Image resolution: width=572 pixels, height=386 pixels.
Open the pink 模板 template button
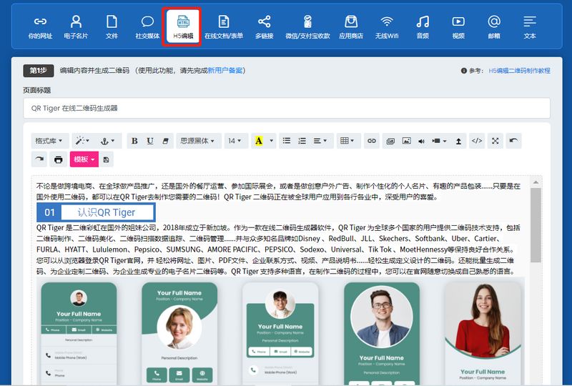pos(84,159)
